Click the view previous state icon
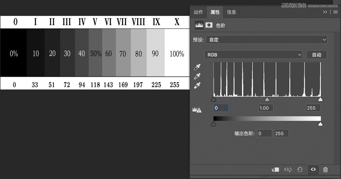 [288, 169]
